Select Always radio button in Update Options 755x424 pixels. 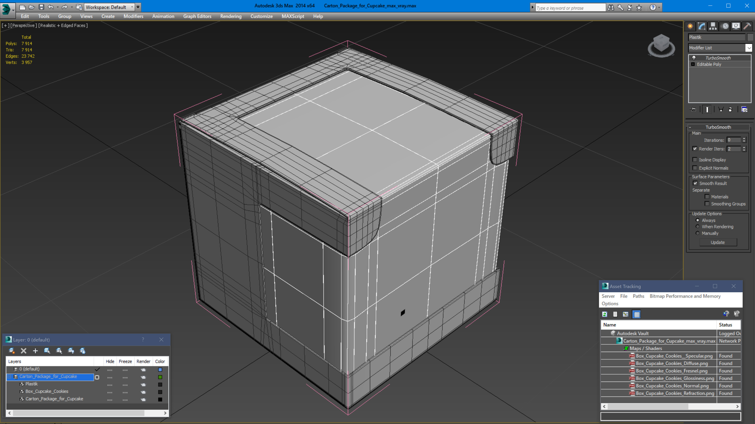(697, 220)
